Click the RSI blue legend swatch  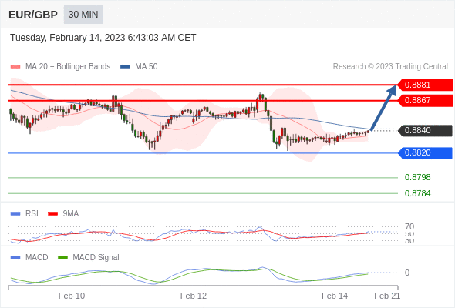click(15, 214)
